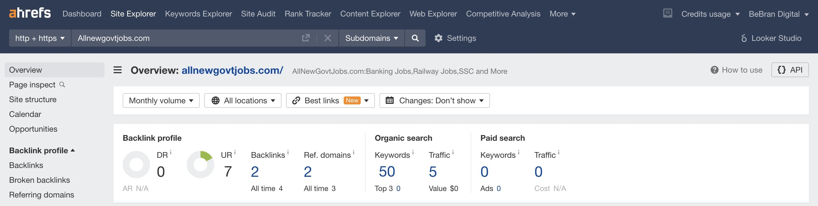Open Rank Tracker

(308, 14)
